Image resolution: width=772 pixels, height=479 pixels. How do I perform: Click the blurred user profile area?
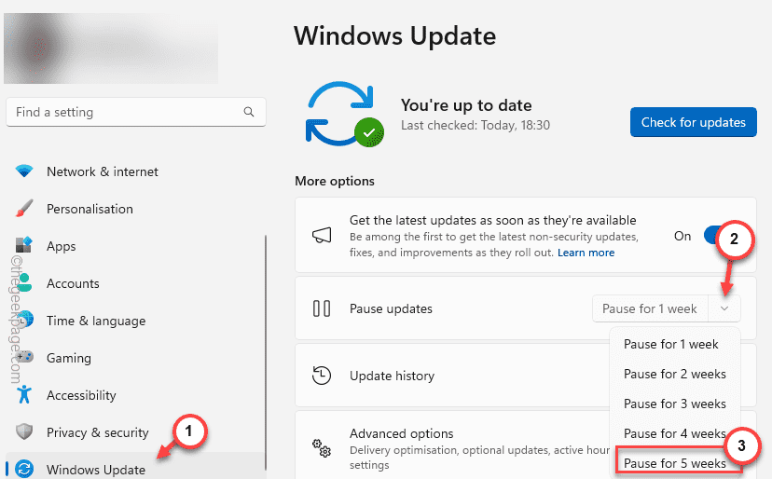[x=111, y=48]
